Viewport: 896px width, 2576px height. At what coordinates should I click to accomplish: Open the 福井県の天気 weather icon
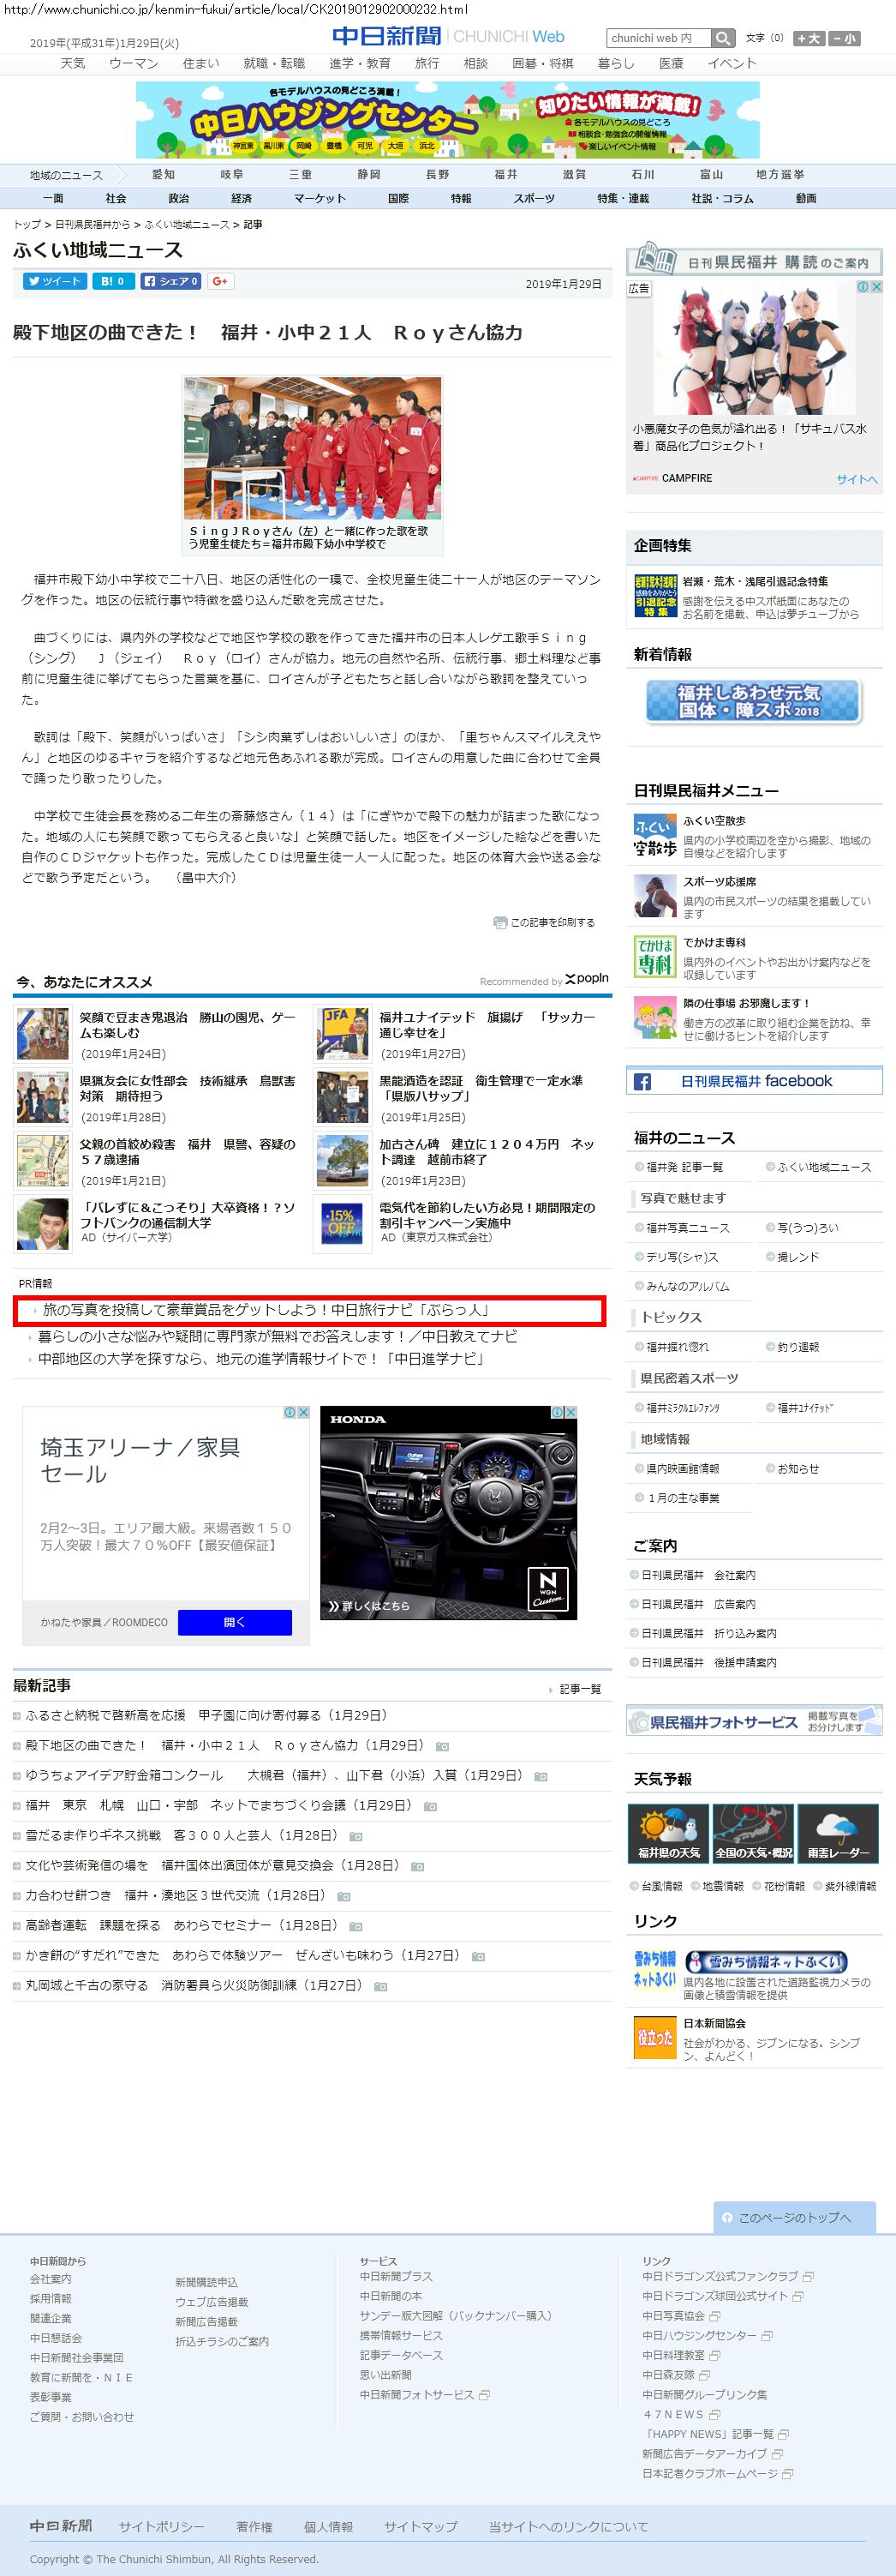tap(668, 1833)
